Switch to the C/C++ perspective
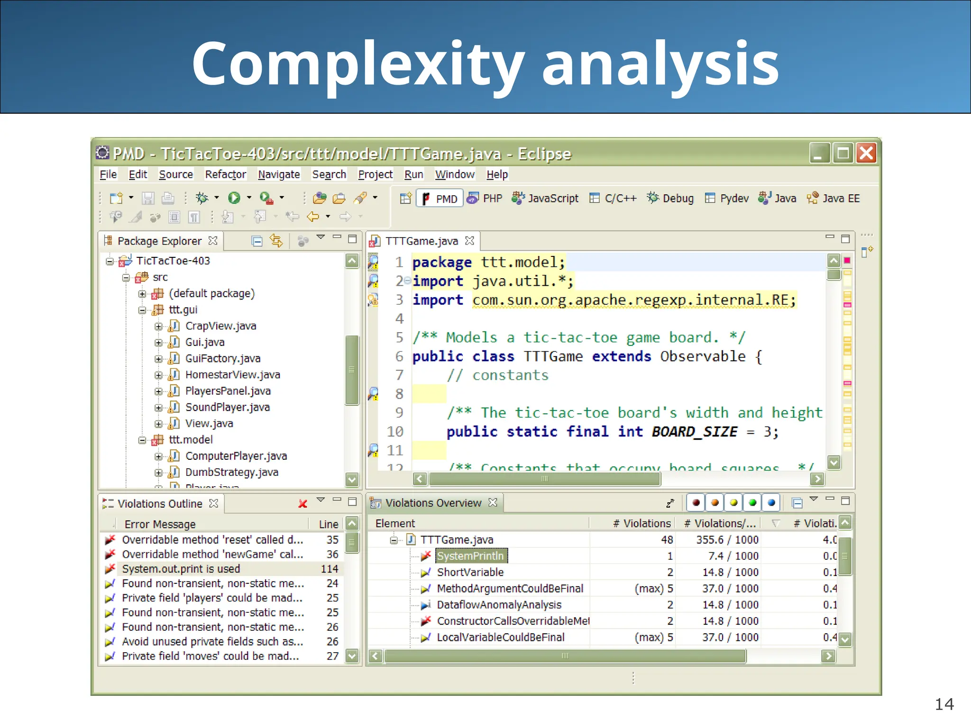 tap(613, 198)
